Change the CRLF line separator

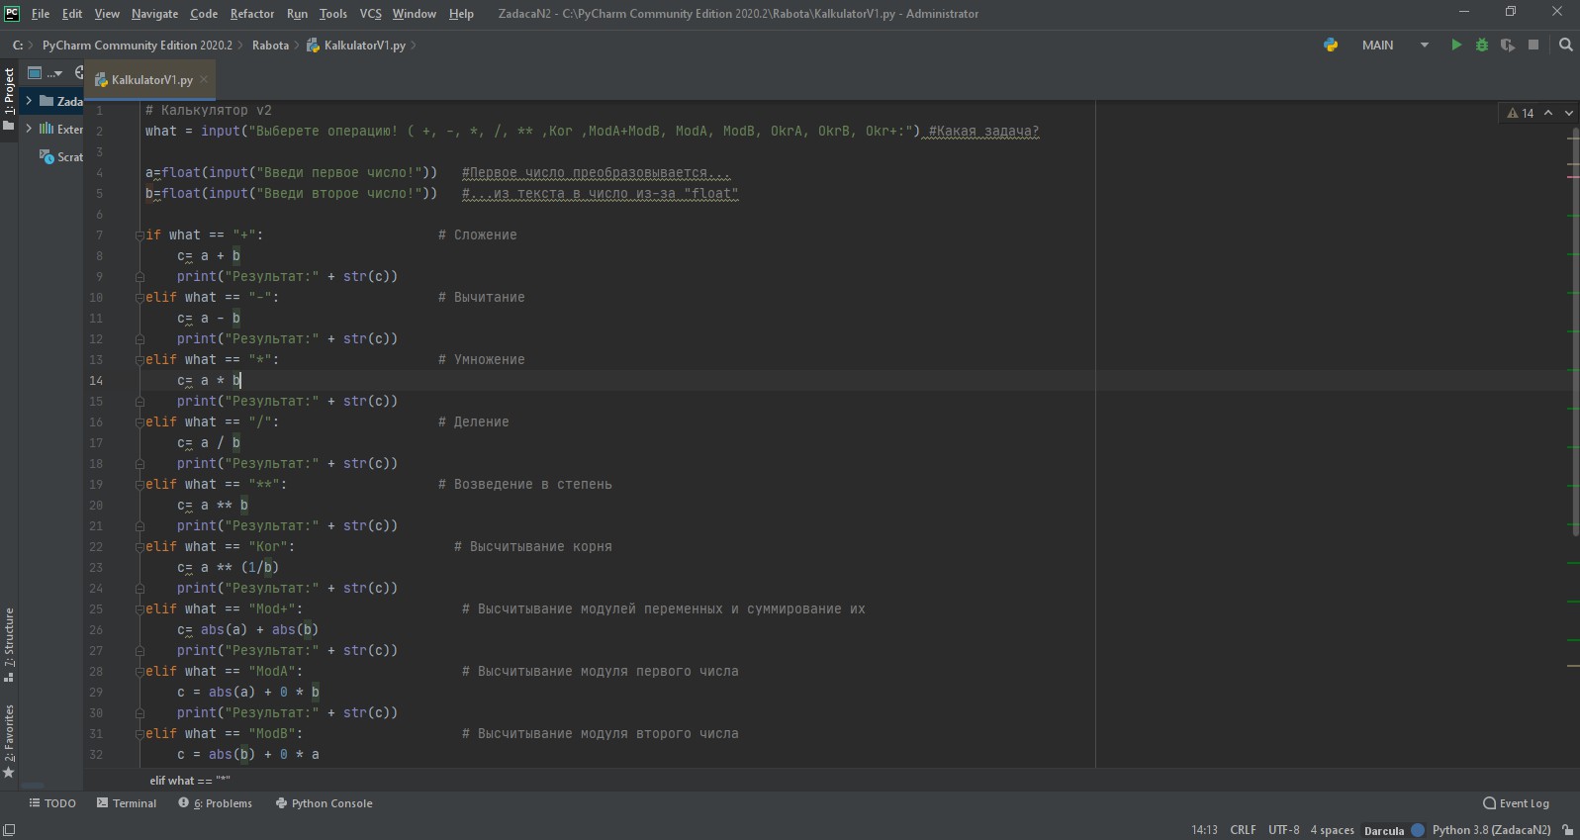tap(1243, 830)
